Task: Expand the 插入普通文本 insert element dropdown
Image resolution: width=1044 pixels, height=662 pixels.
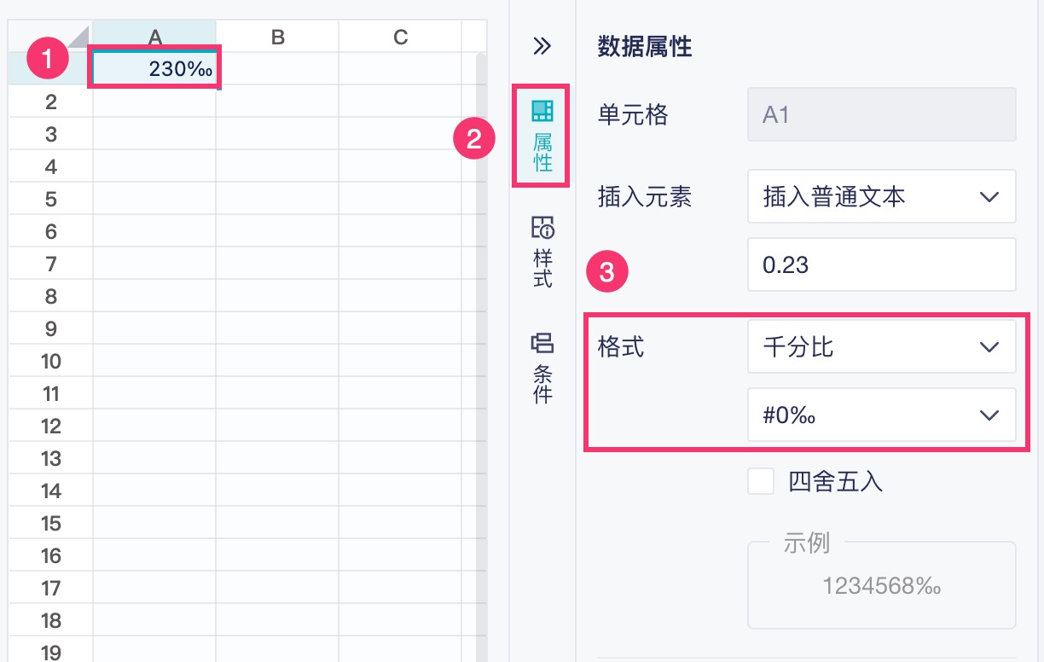Action: point(881,197)
